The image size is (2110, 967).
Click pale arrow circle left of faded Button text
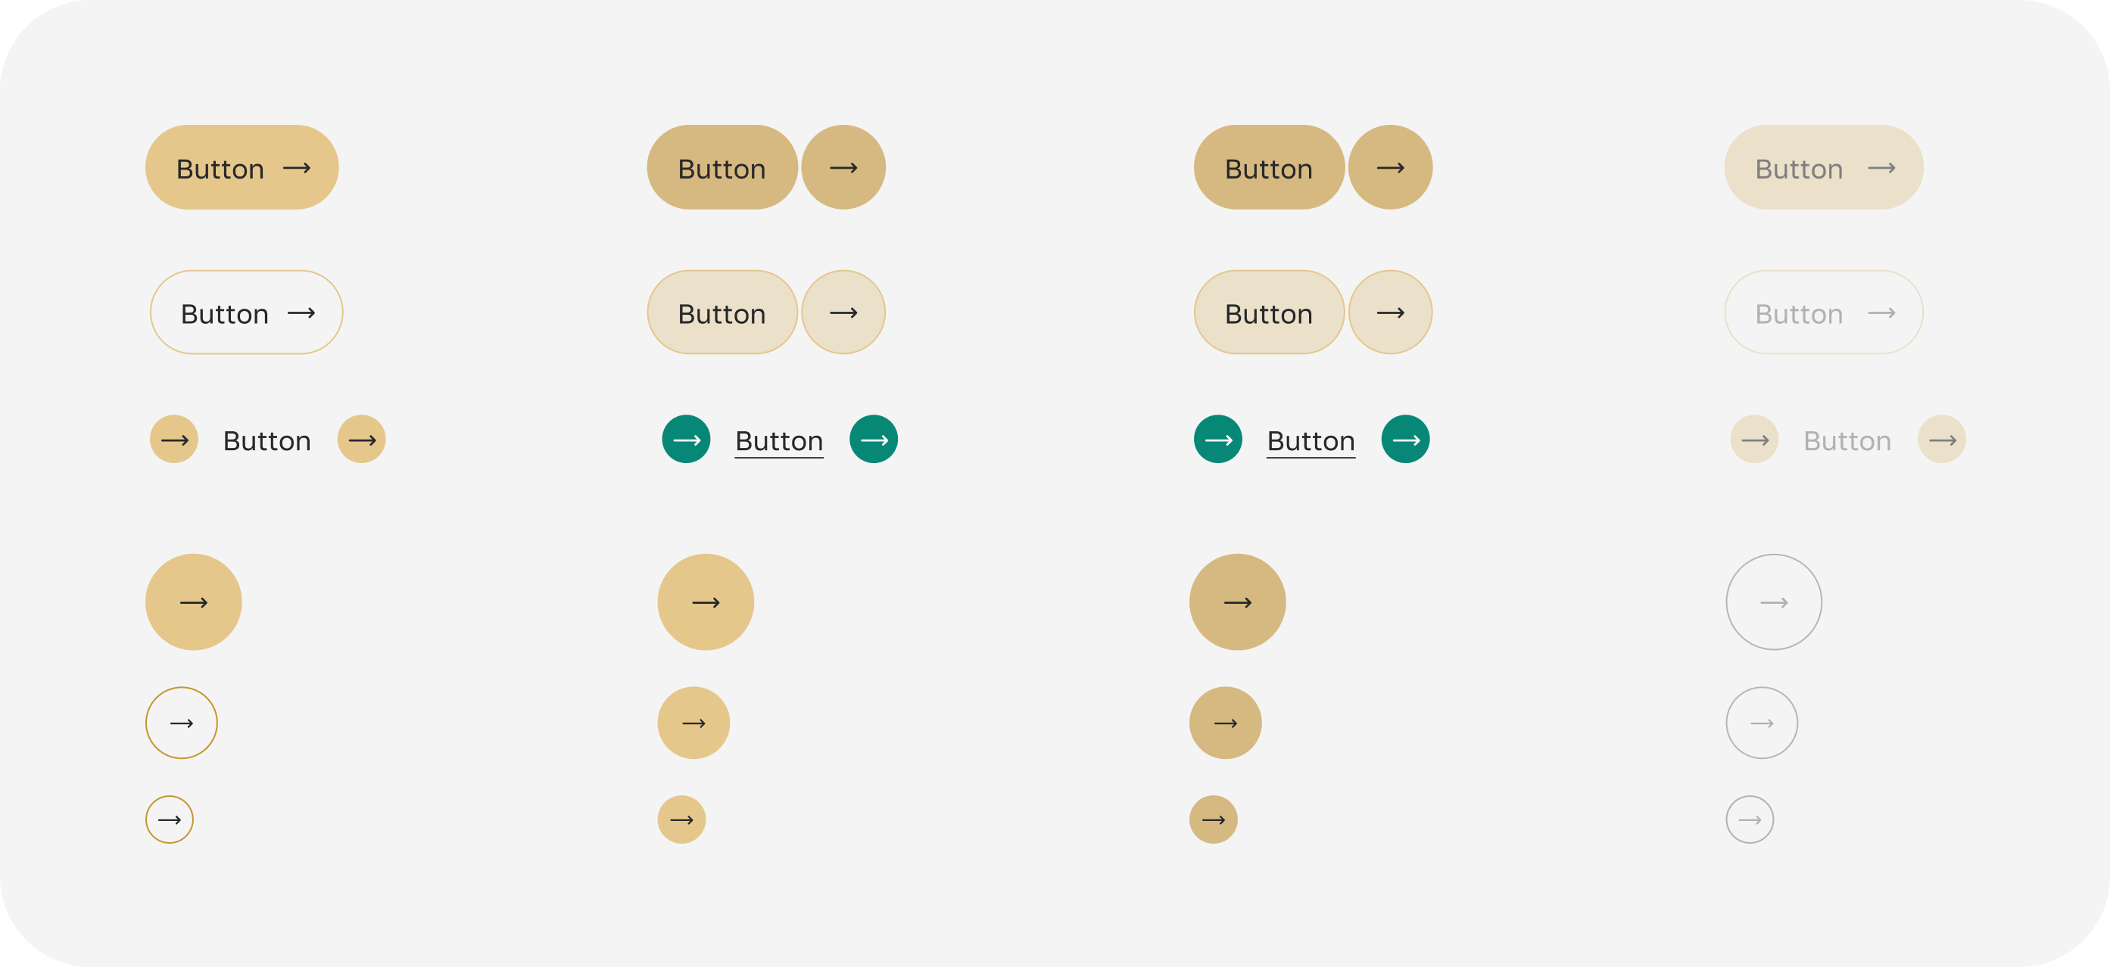(1753, 440)
